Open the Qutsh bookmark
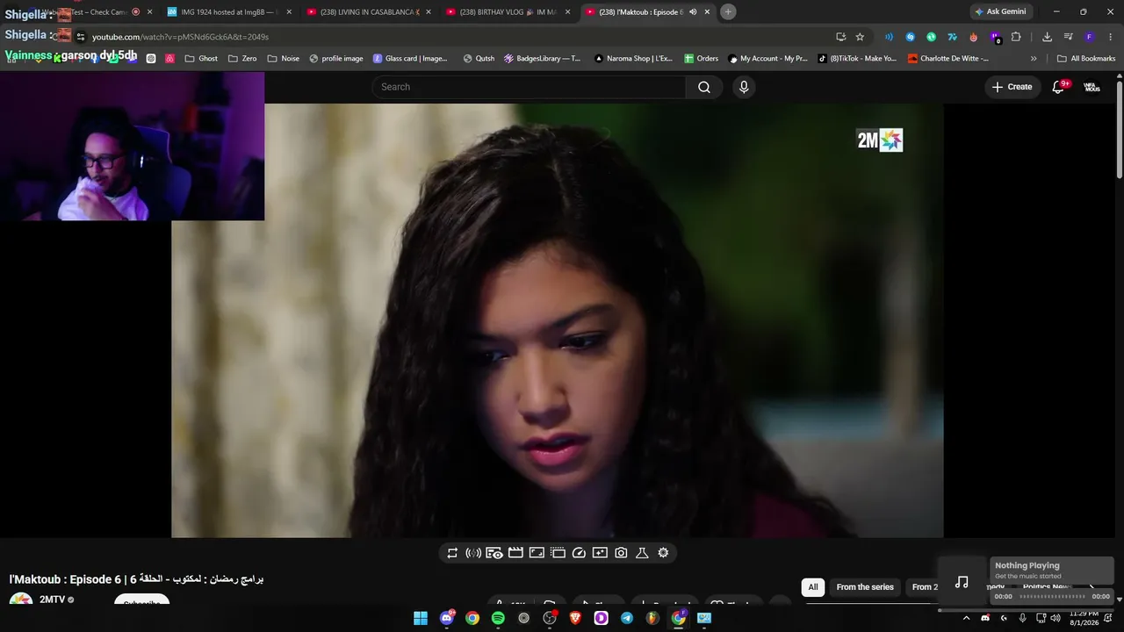 [479, 59]
